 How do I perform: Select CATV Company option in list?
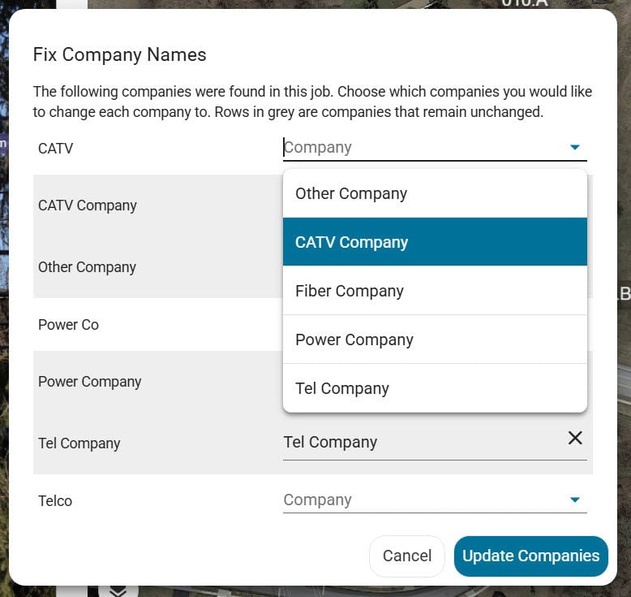tap(435, 242)
